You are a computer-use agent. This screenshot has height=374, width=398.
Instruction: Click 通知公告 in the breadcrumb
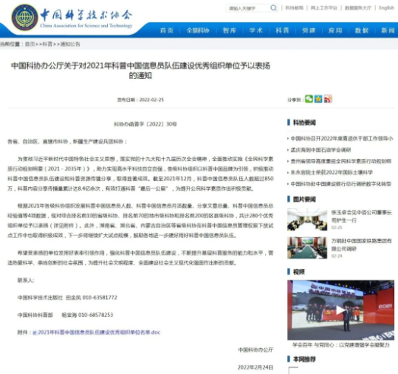[x=70, y=44]
